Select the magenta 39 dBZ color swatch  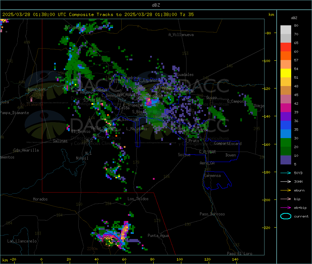286,108
